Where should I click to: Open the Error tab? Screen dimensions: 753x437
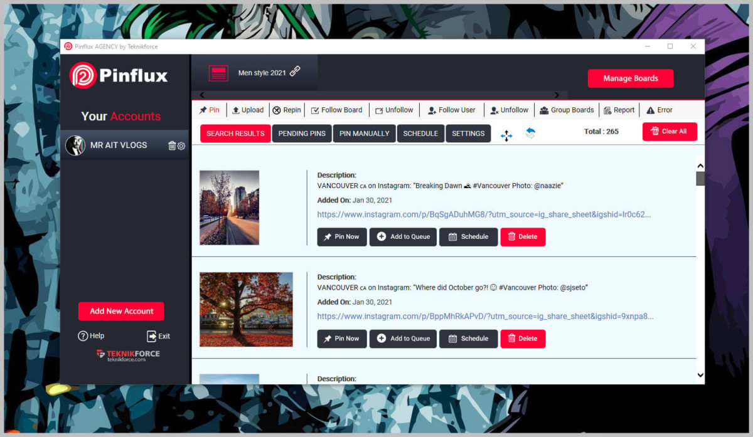point(659,110)
